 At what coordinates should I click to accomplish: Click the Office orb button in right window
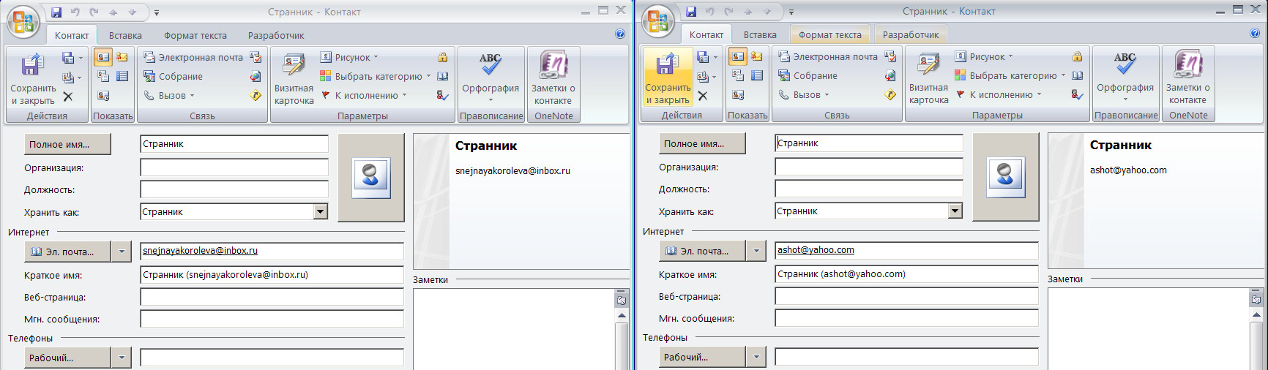pyautogui.click(x=657, y=21)
